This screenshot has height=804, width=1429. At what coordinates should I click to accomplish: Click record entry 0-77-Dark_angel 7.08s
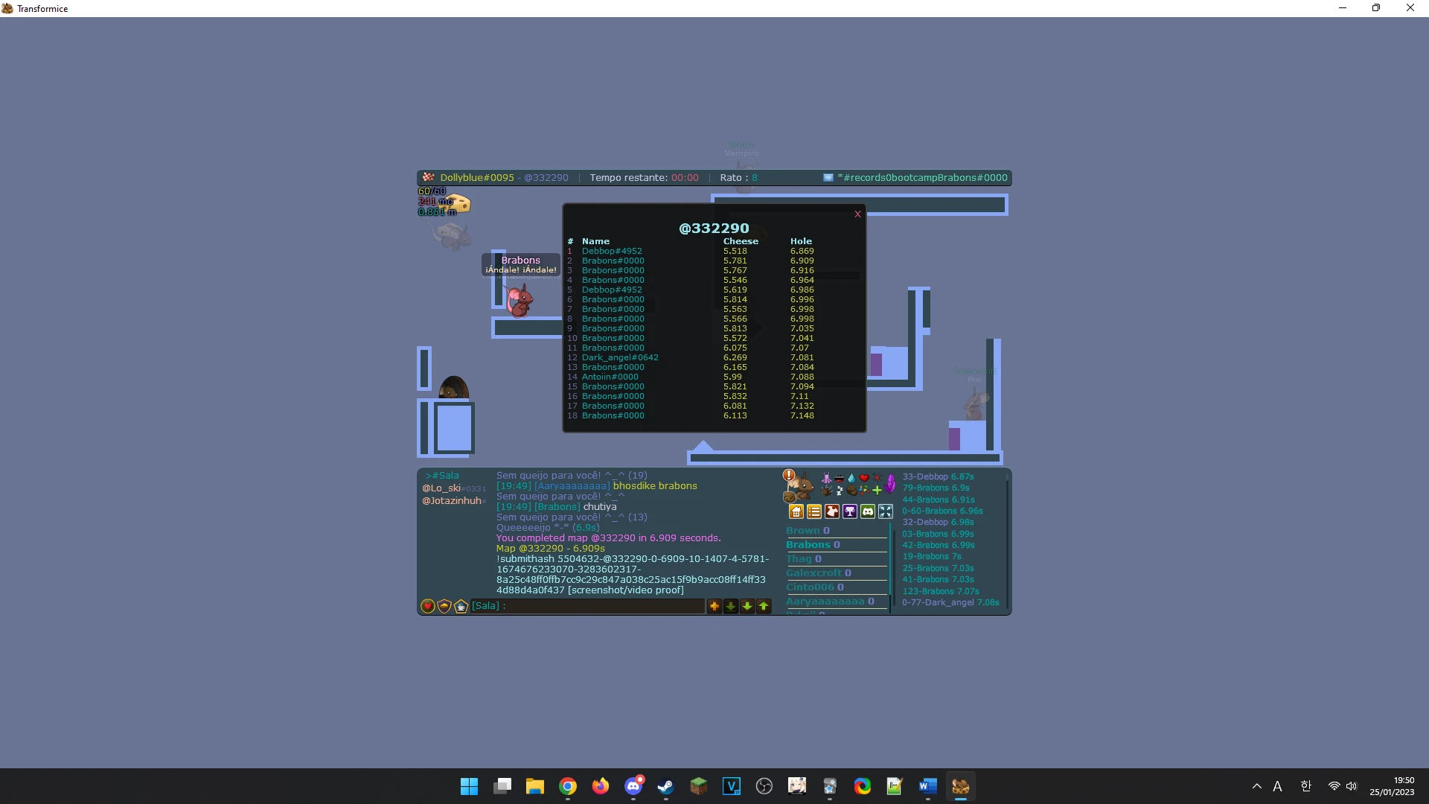[x=950, y=603]
